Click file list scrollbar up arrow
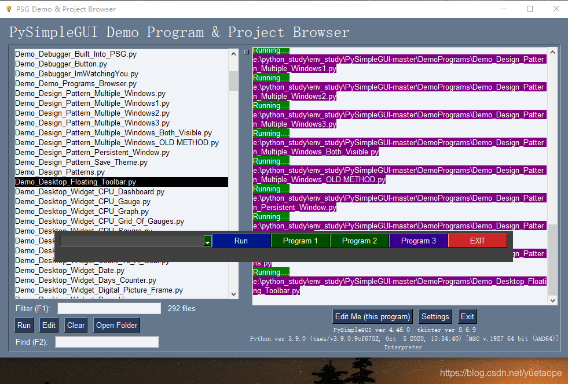Screen dimensions: 568x384 click(x=234, y=54)
